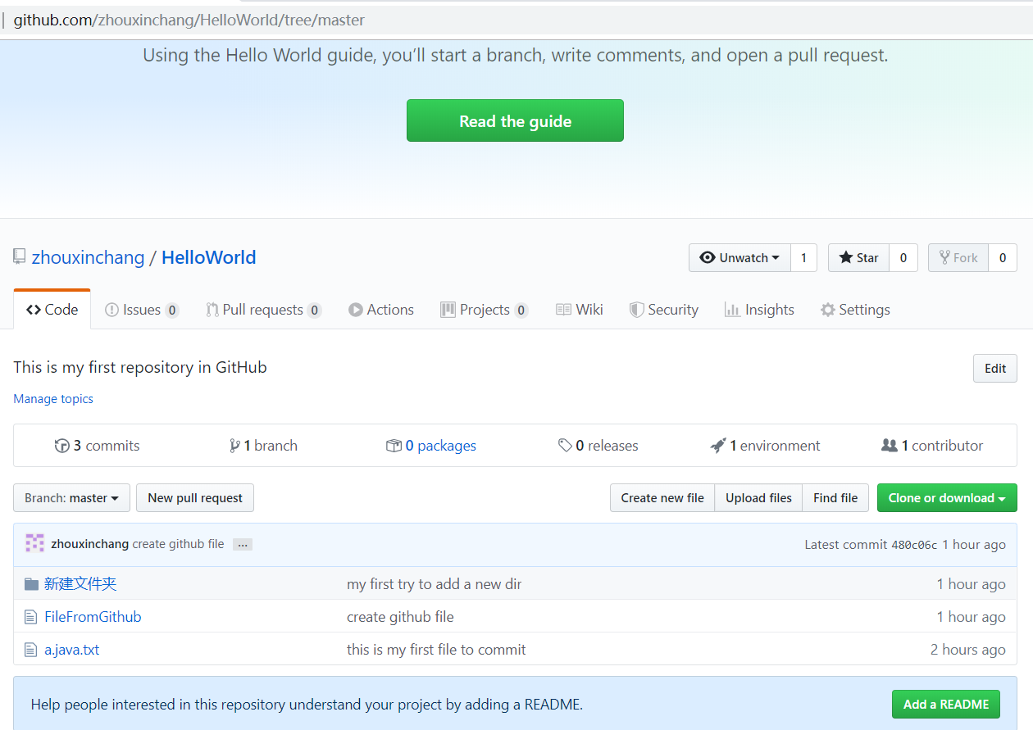Click Upload files button
Viewport: 1033px width, 730px height.
coord(758,498)
